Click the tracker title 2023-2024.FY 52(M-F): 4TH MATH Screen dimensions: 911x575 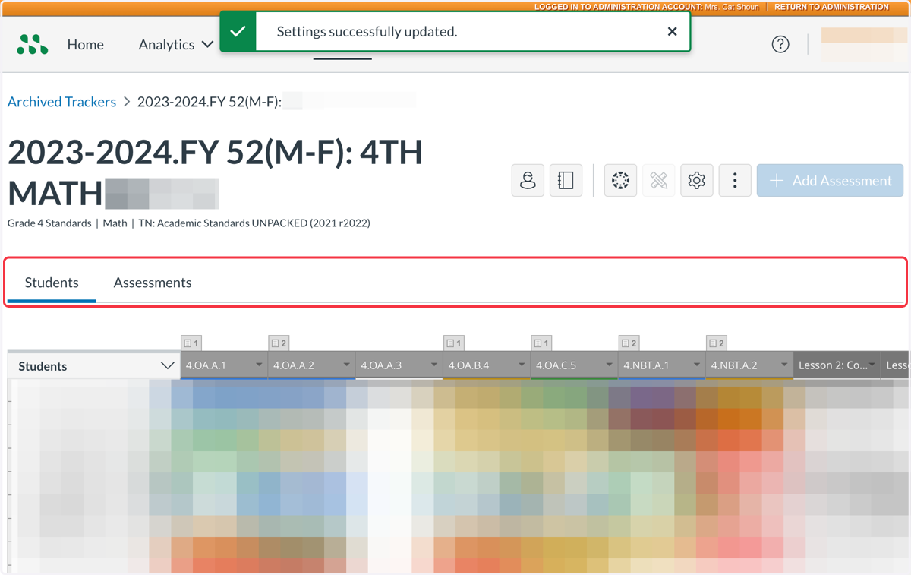[216, 173]
